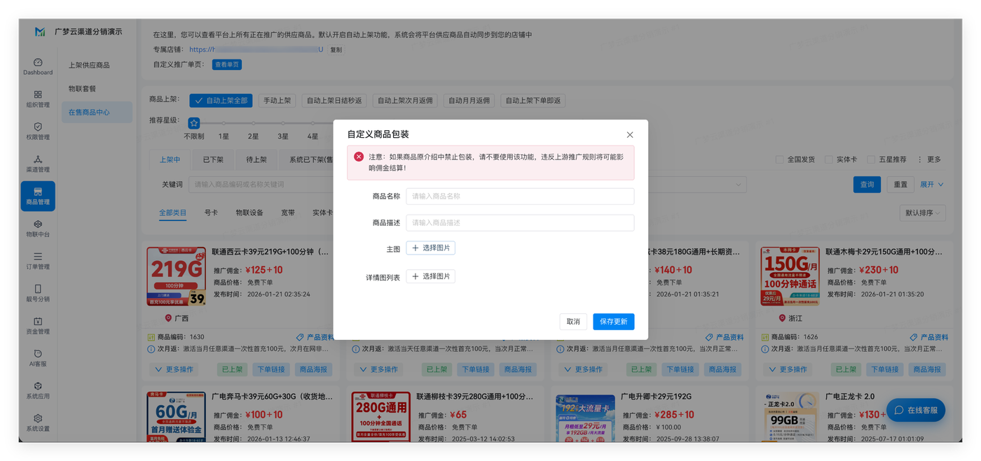Open 资金管理 in the sidebar

[x=38, y=326]
